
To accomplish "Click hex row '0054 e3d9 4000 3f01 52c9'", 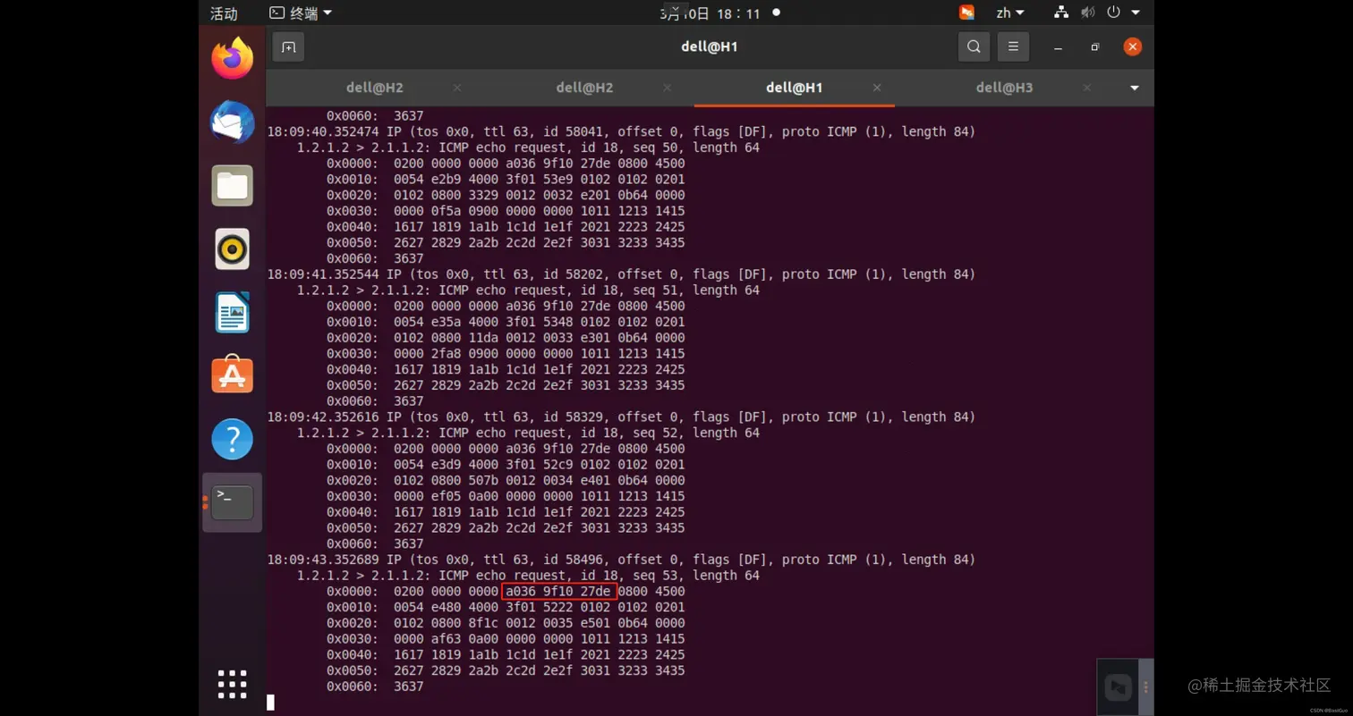I will click(506, 465).
